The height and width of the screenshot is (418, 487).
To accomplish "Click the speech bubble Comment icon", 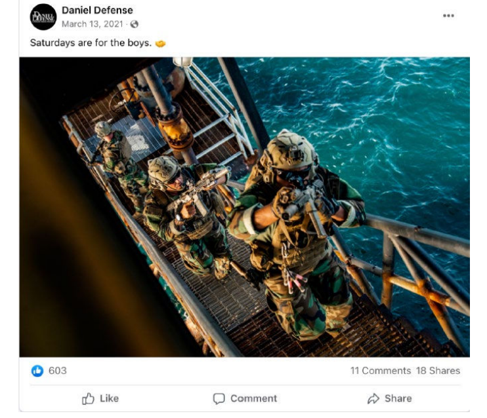I will (x=219, y=398).
